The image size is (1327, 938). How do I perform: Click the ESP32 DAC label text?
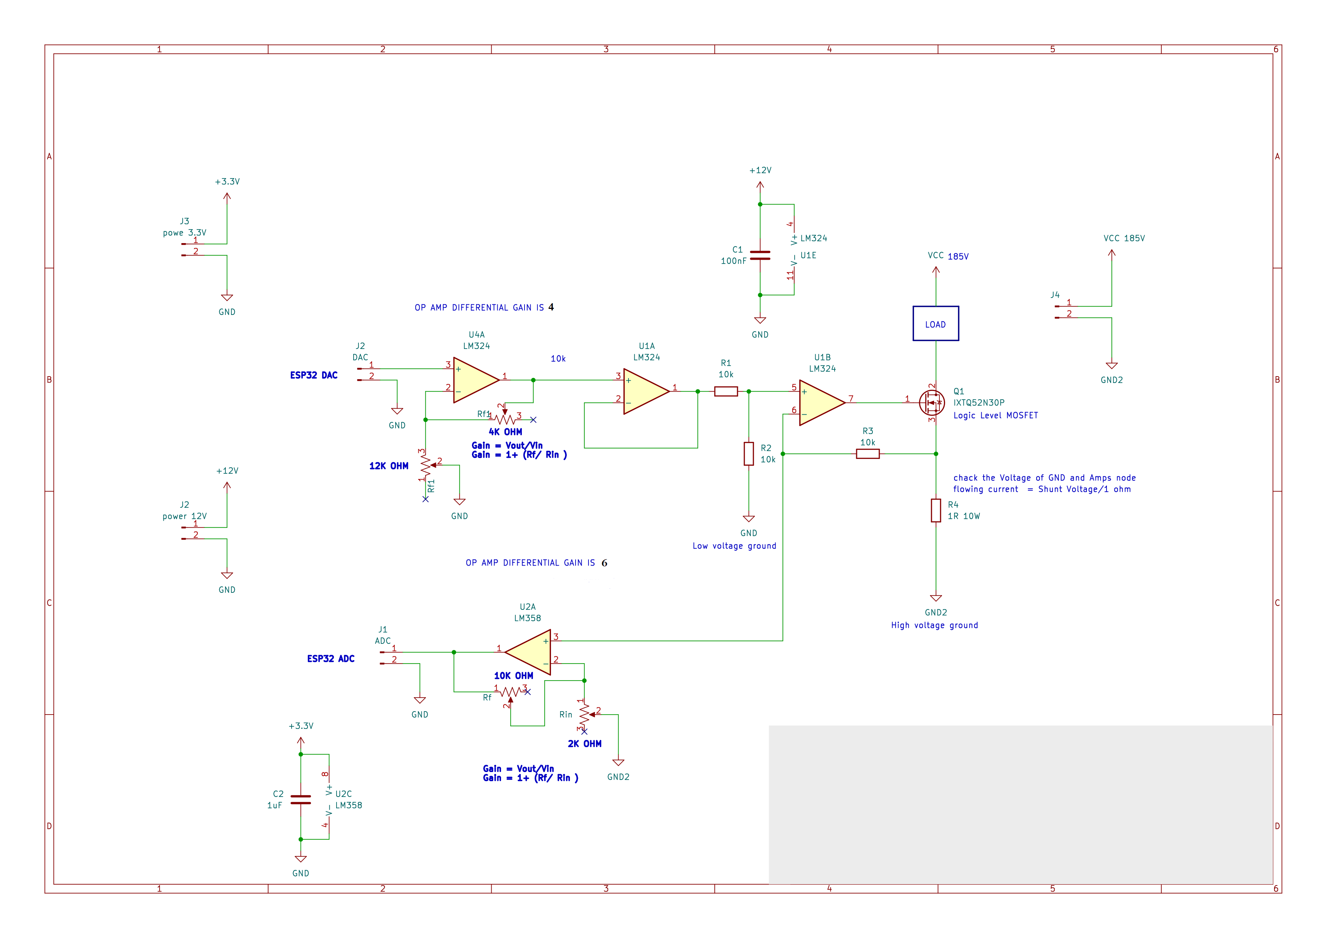coord(314,375)
